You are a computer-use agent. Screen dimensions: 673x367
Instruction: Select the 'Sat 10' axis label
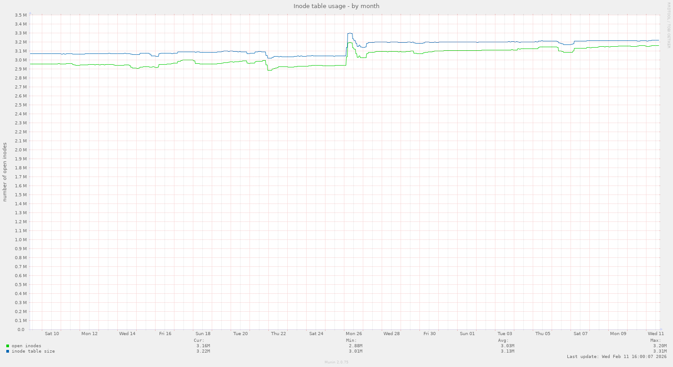point(51,334)
